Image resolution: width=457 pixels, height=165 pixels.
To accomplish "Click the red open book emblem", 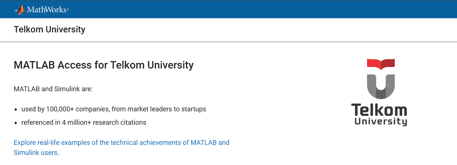I will pyautogui.click(x=380, y=64).
